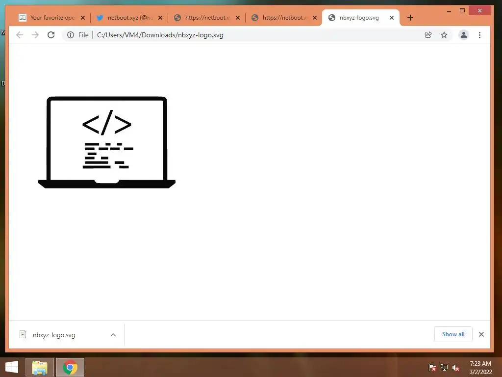Click the muted volume tray icon
Viewport: 502px width, 377px height.
[456, 368]
